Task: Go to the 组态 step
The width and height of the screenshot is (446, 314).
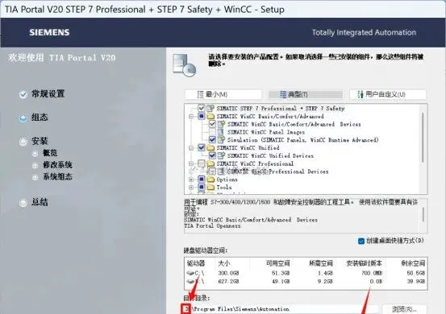Action: coord(40,118)
